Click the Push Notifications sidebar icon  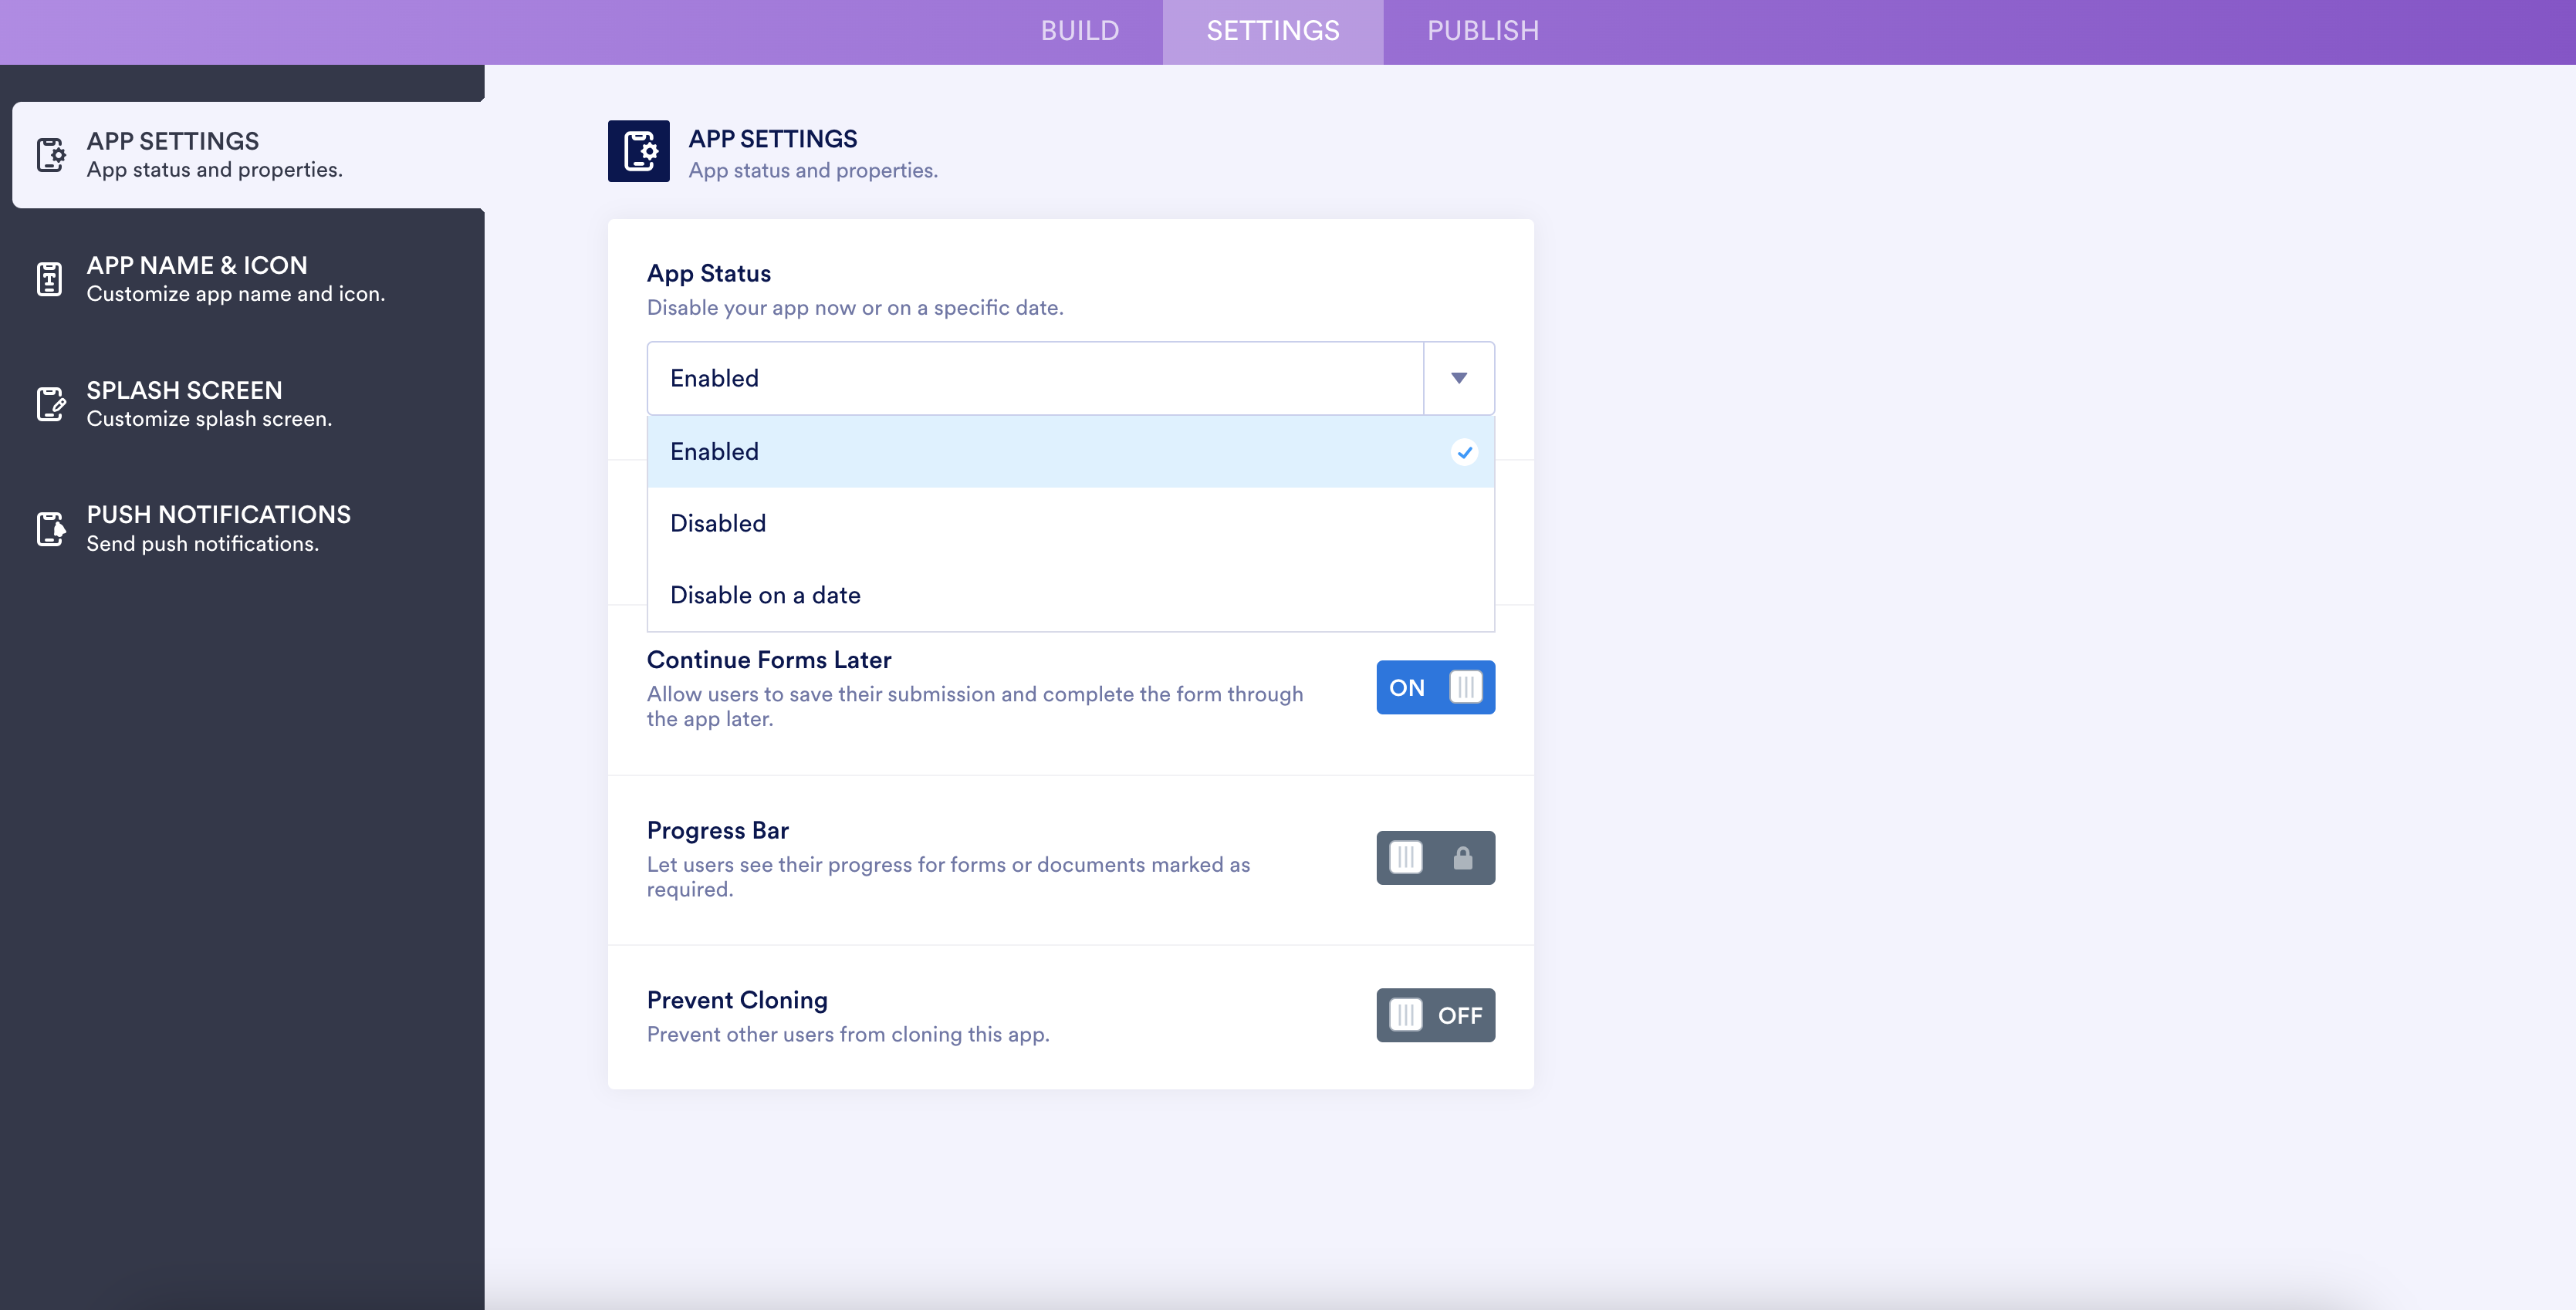click(x=51, y=528)
